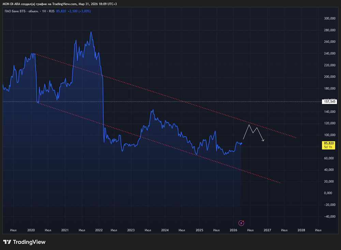Select the yellow 85,820 current price label
The height and width of the screenshot is (250, 341).
(330, 145)
